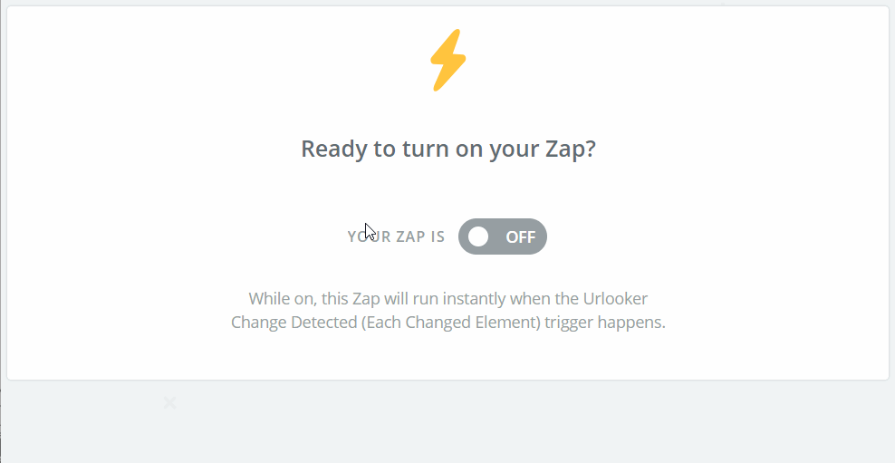This screenshot has width=895, height=463.
Task: Click the word "IS" before the switch
Action: pyautogui.click(x=438, y=237)
